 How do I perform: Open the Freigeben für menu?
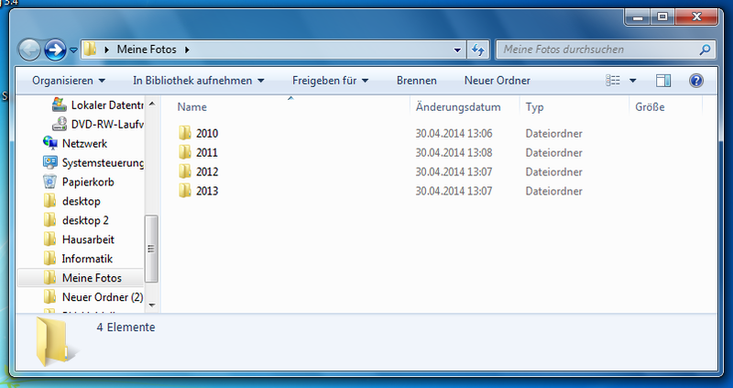point(330,81)
